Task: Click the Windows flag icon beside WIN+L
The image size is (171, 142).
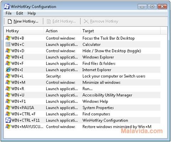Action: tap(8, 76)
